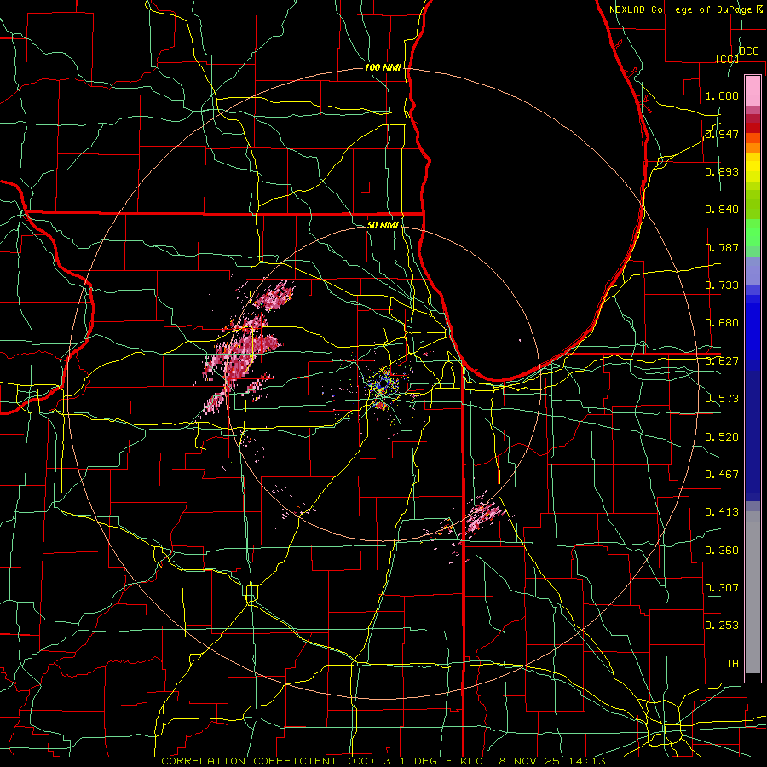Image resolution: width=767 pixels, height=767 pixels.
Task: Click the NEXLAB-College of DuPage label
Action: coord(683,9)
